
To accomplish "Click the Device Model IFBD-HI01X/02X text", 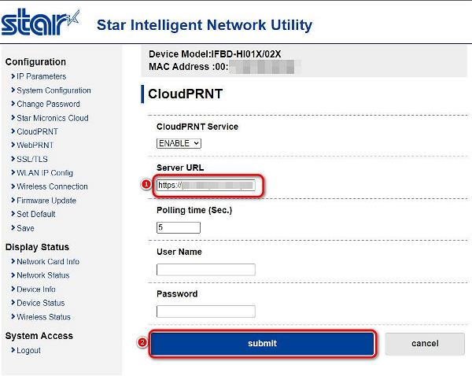I will (x=215, y=54).
